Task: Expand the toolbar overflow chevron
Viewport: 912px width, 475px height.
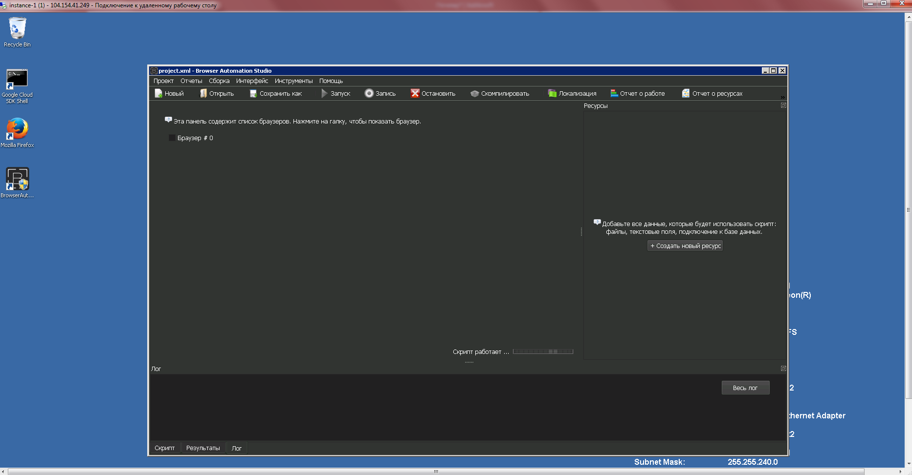Action: click(x=782, y=97)
